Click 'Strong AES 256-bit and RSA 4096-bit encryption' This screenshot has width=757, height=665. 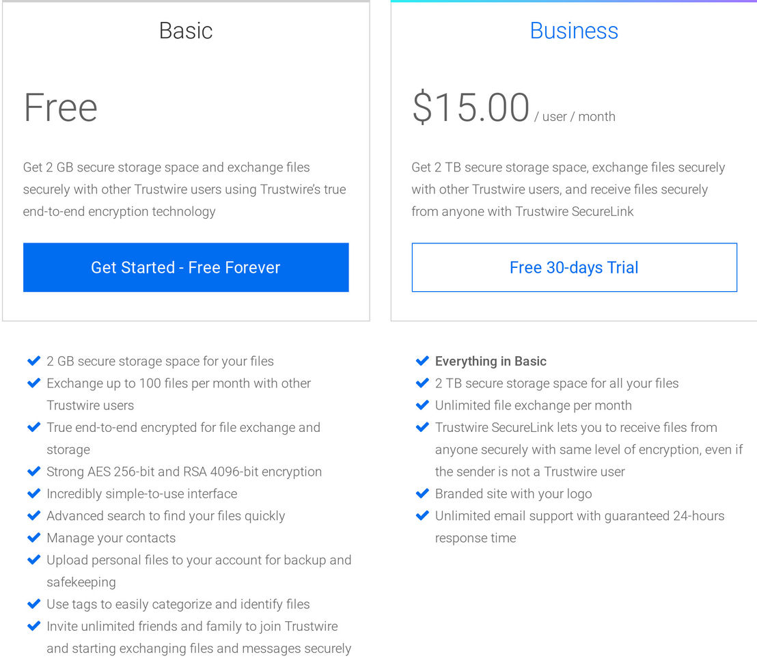coord(184,472)
